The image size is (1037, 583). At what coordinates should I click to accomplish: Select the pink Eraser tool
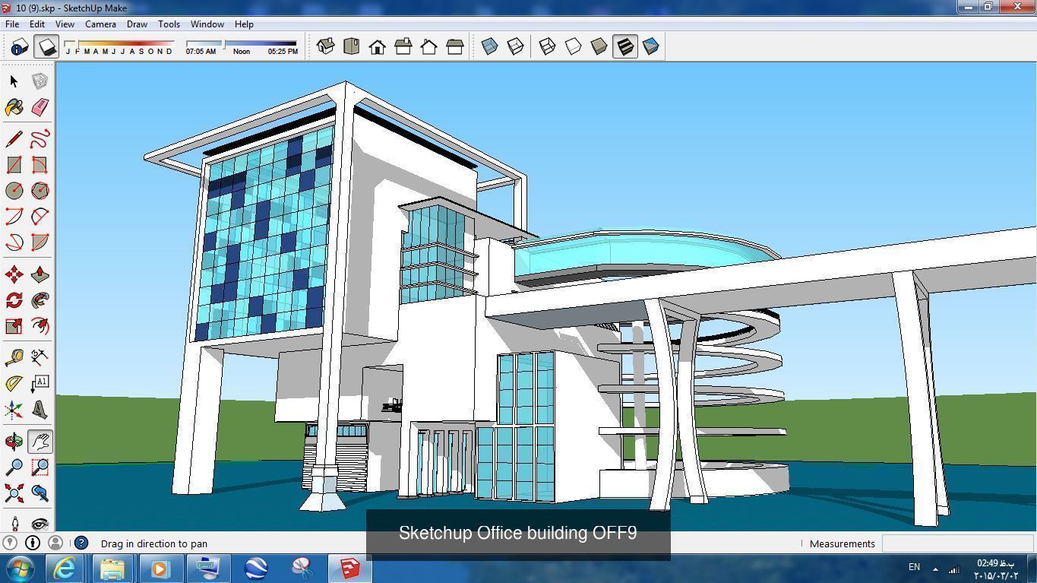[40, 107]
